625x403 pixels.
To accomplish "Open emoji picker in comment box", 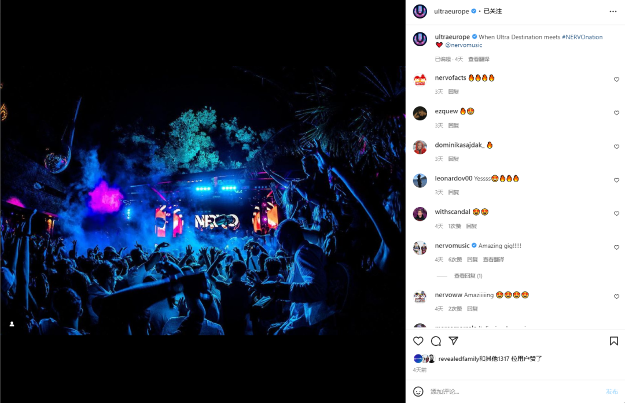I will (418, 391).
